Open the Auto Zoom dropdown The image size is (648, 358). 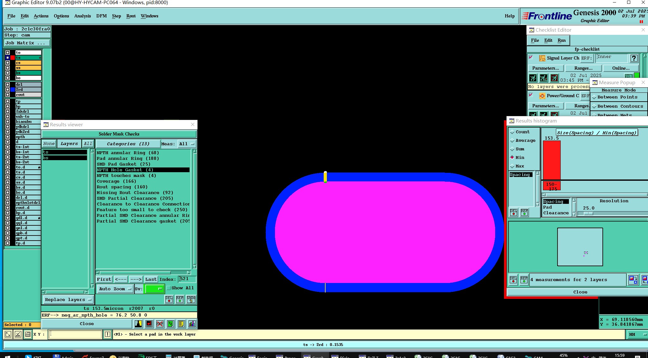pyautogui.click(x=115, y=289)
